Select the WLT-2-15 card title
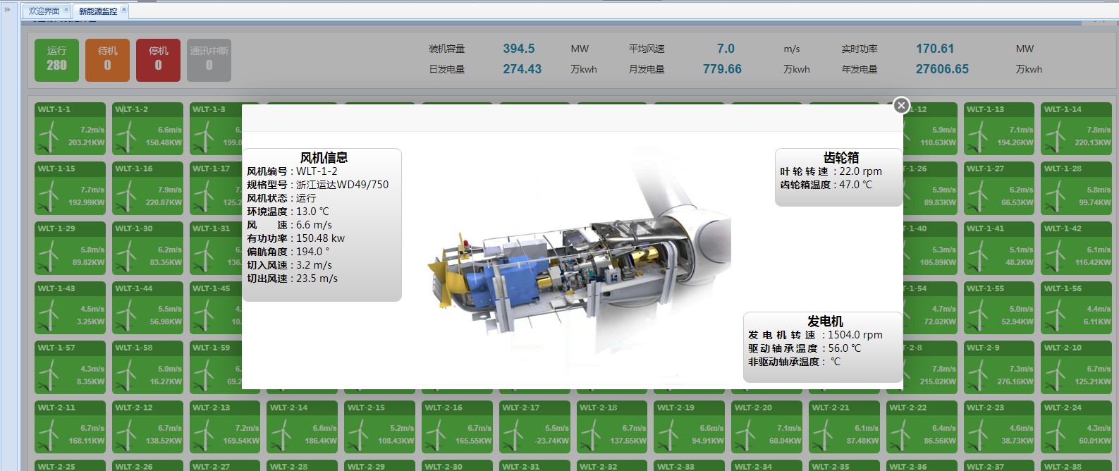This screenshot has width=1119, height=471. 367,408
